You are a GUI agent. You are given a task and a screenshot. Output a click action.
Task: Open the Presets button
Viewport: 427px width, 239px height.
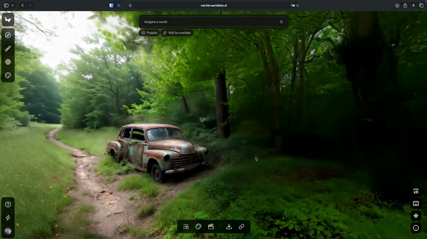click(149, 33)
